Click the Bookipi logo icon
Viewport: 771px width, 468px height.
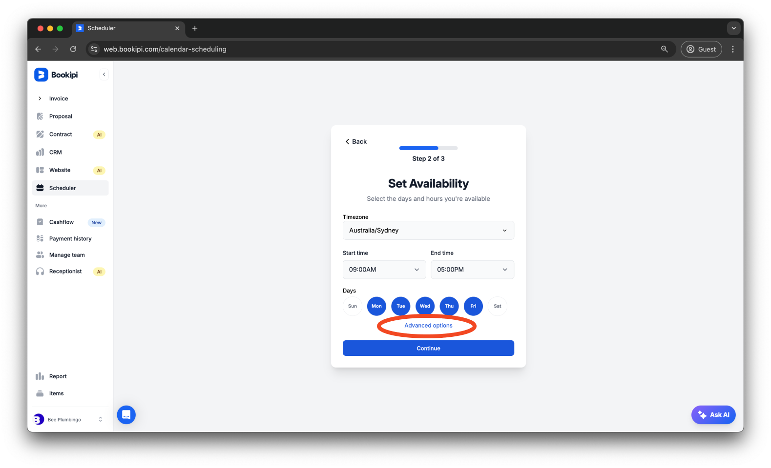coord(41,75)
